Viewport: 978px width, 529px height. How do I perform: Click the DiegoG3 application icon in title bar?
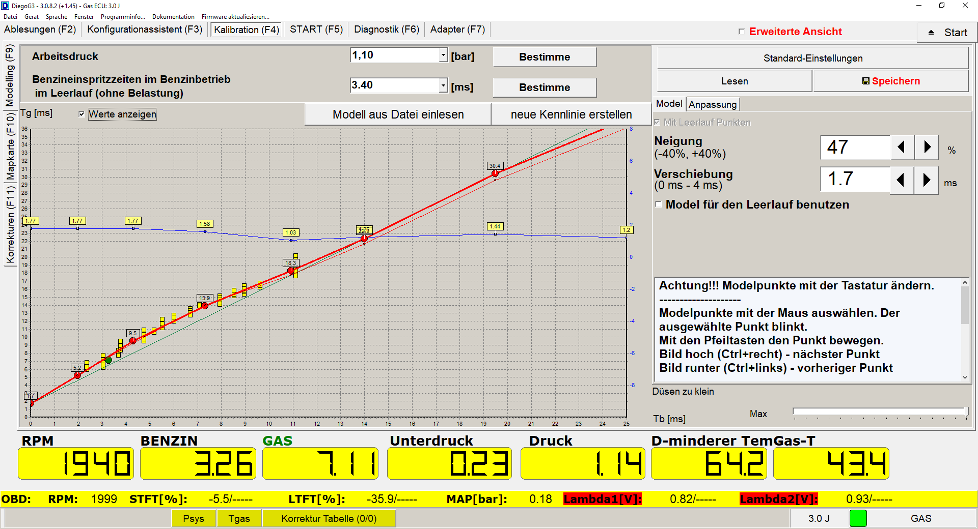[x=5, y=6]
